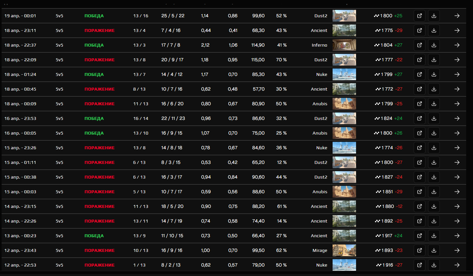The image size is (473, 276).
Task: Select K/D/A value 22 / 11 / 23
Action: pos(173,118)
